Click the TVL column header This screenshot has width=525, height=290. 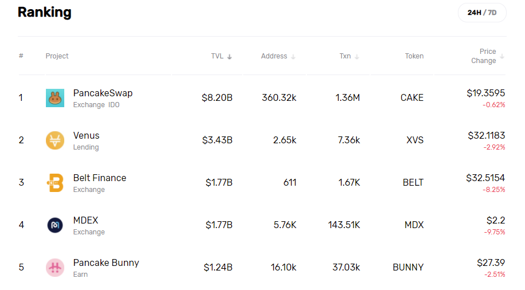coord(217,56)
